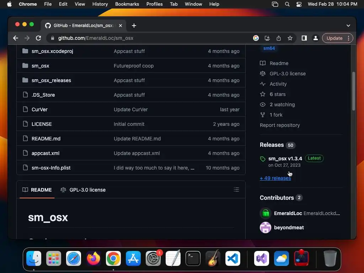364x273 pixels.
Task: Open the Profiles menu
Action: pos(154,4)
